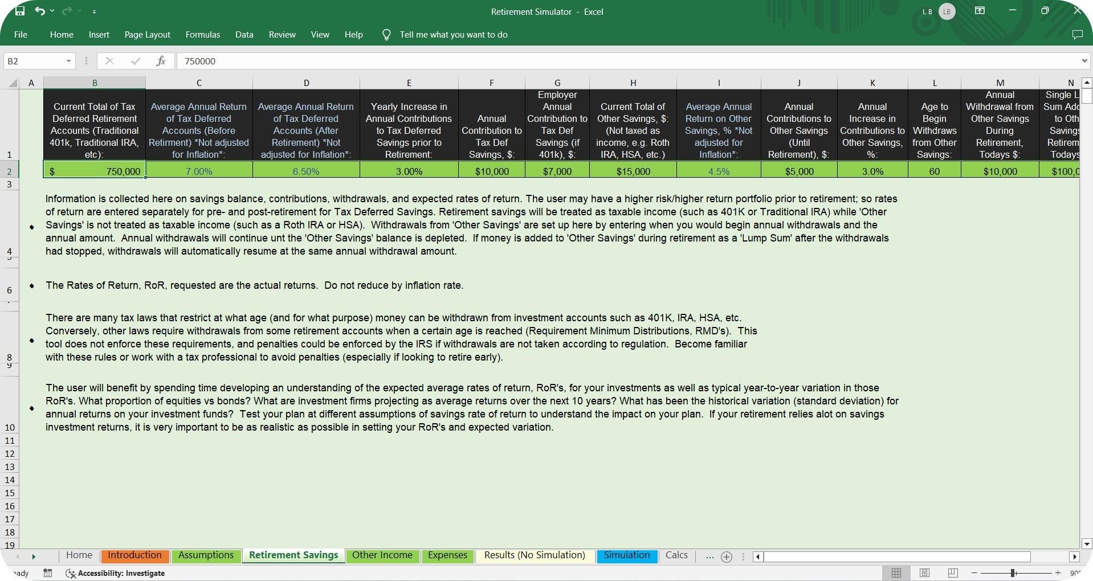This screenshot has height=581, width=1093.
Task: Click the Tell me what you want to do lightbulb
Action: (x=386, y=34)
